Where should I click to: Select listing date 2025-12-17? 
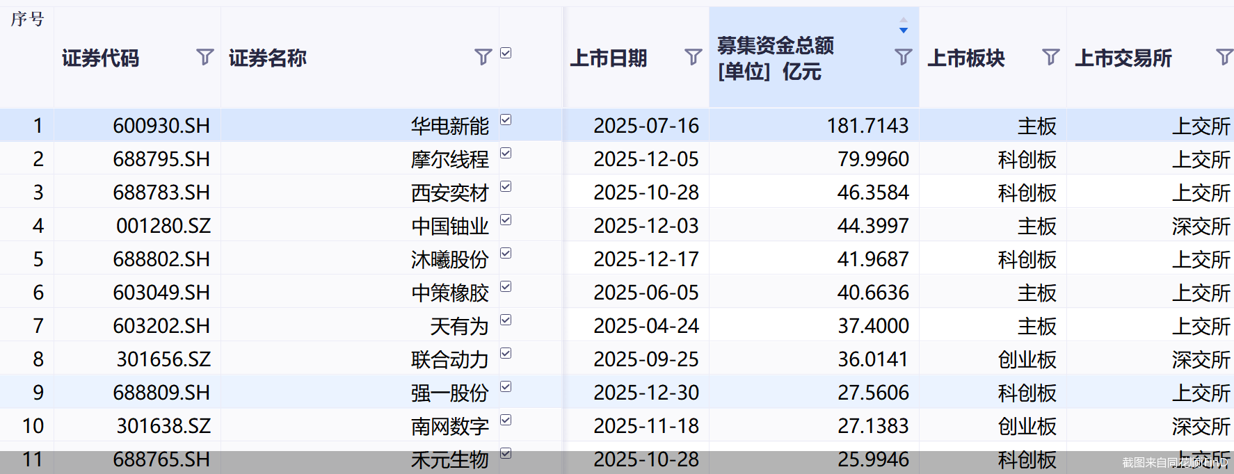pyautogui.click(x=646, y=259)
